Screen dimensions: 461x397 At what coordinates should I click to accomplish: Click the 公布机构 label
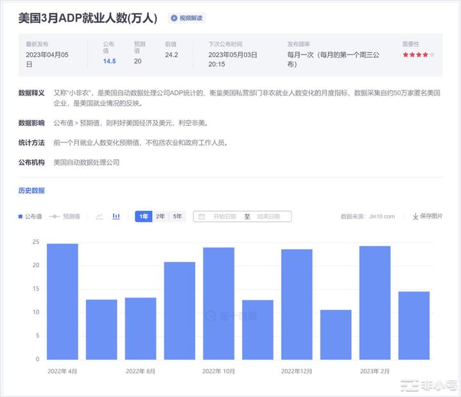click(x=31, y=162)
